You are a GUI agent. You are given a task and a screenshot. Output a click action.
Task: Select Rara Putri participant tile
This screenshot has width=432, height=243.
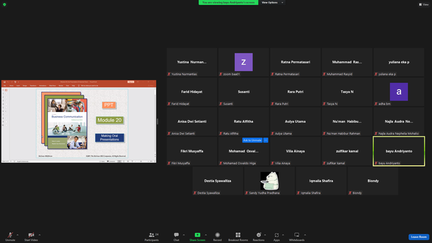[x=296, y=92]
